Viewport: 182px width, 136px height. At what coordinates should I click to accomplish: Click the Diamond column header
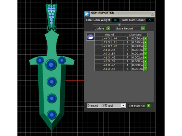pyautogui.click(x=135, y=35)
